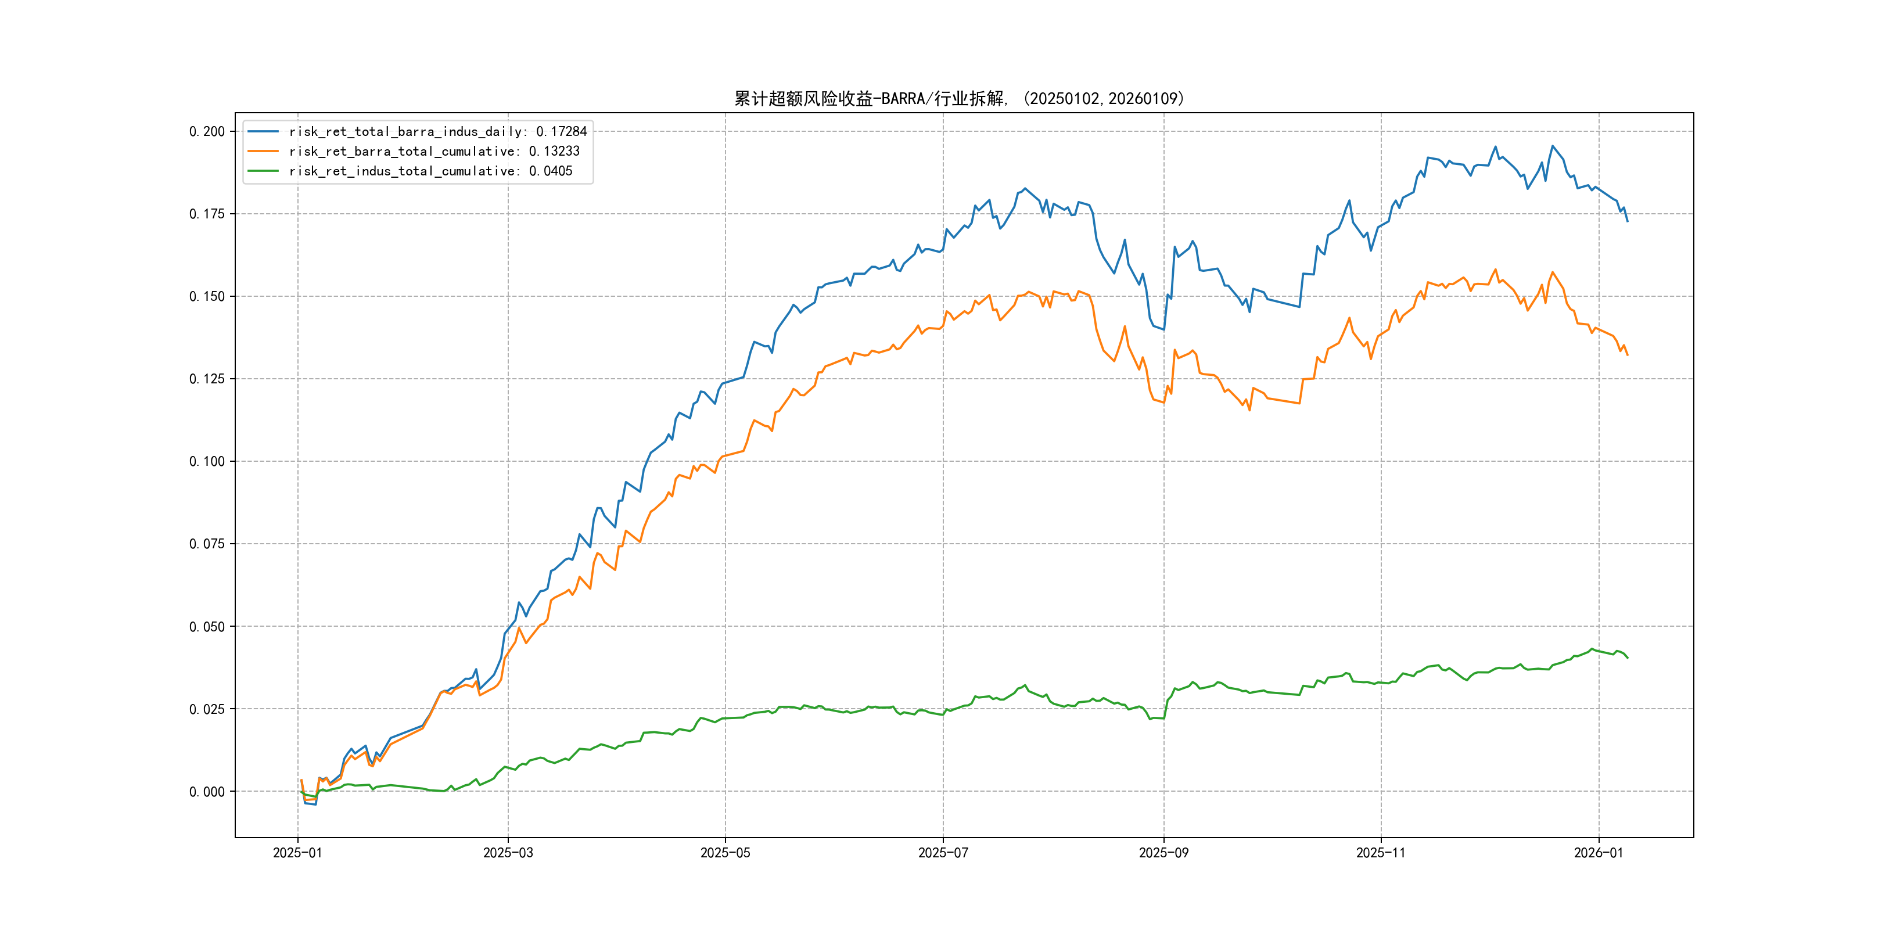1882x941 pixels.
Task: Click the 0.200 y-axis tick label
Action: pos(207,131)
